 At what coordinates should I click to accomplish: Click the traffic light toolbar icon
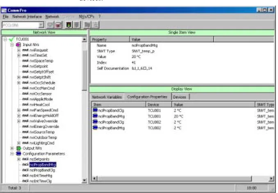[69, 25]
